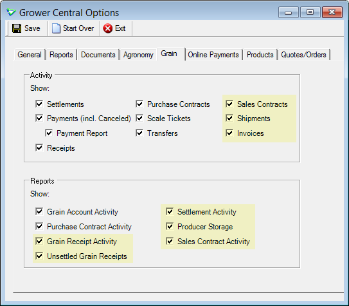Disable Sales Contract Activity checkbox
Screen dimensions: 349x306
coord(170,241)
